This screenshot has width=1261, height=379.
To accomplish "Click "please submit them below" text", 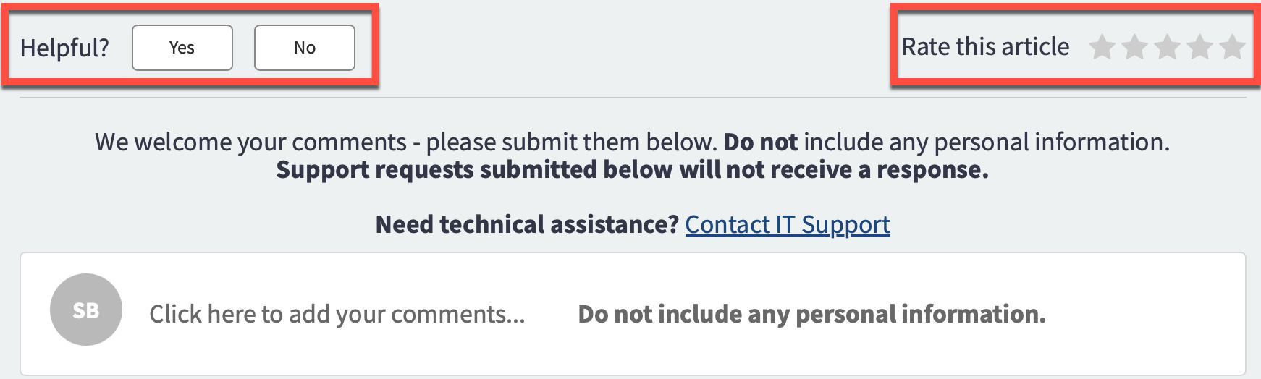I will click(570, 142).
